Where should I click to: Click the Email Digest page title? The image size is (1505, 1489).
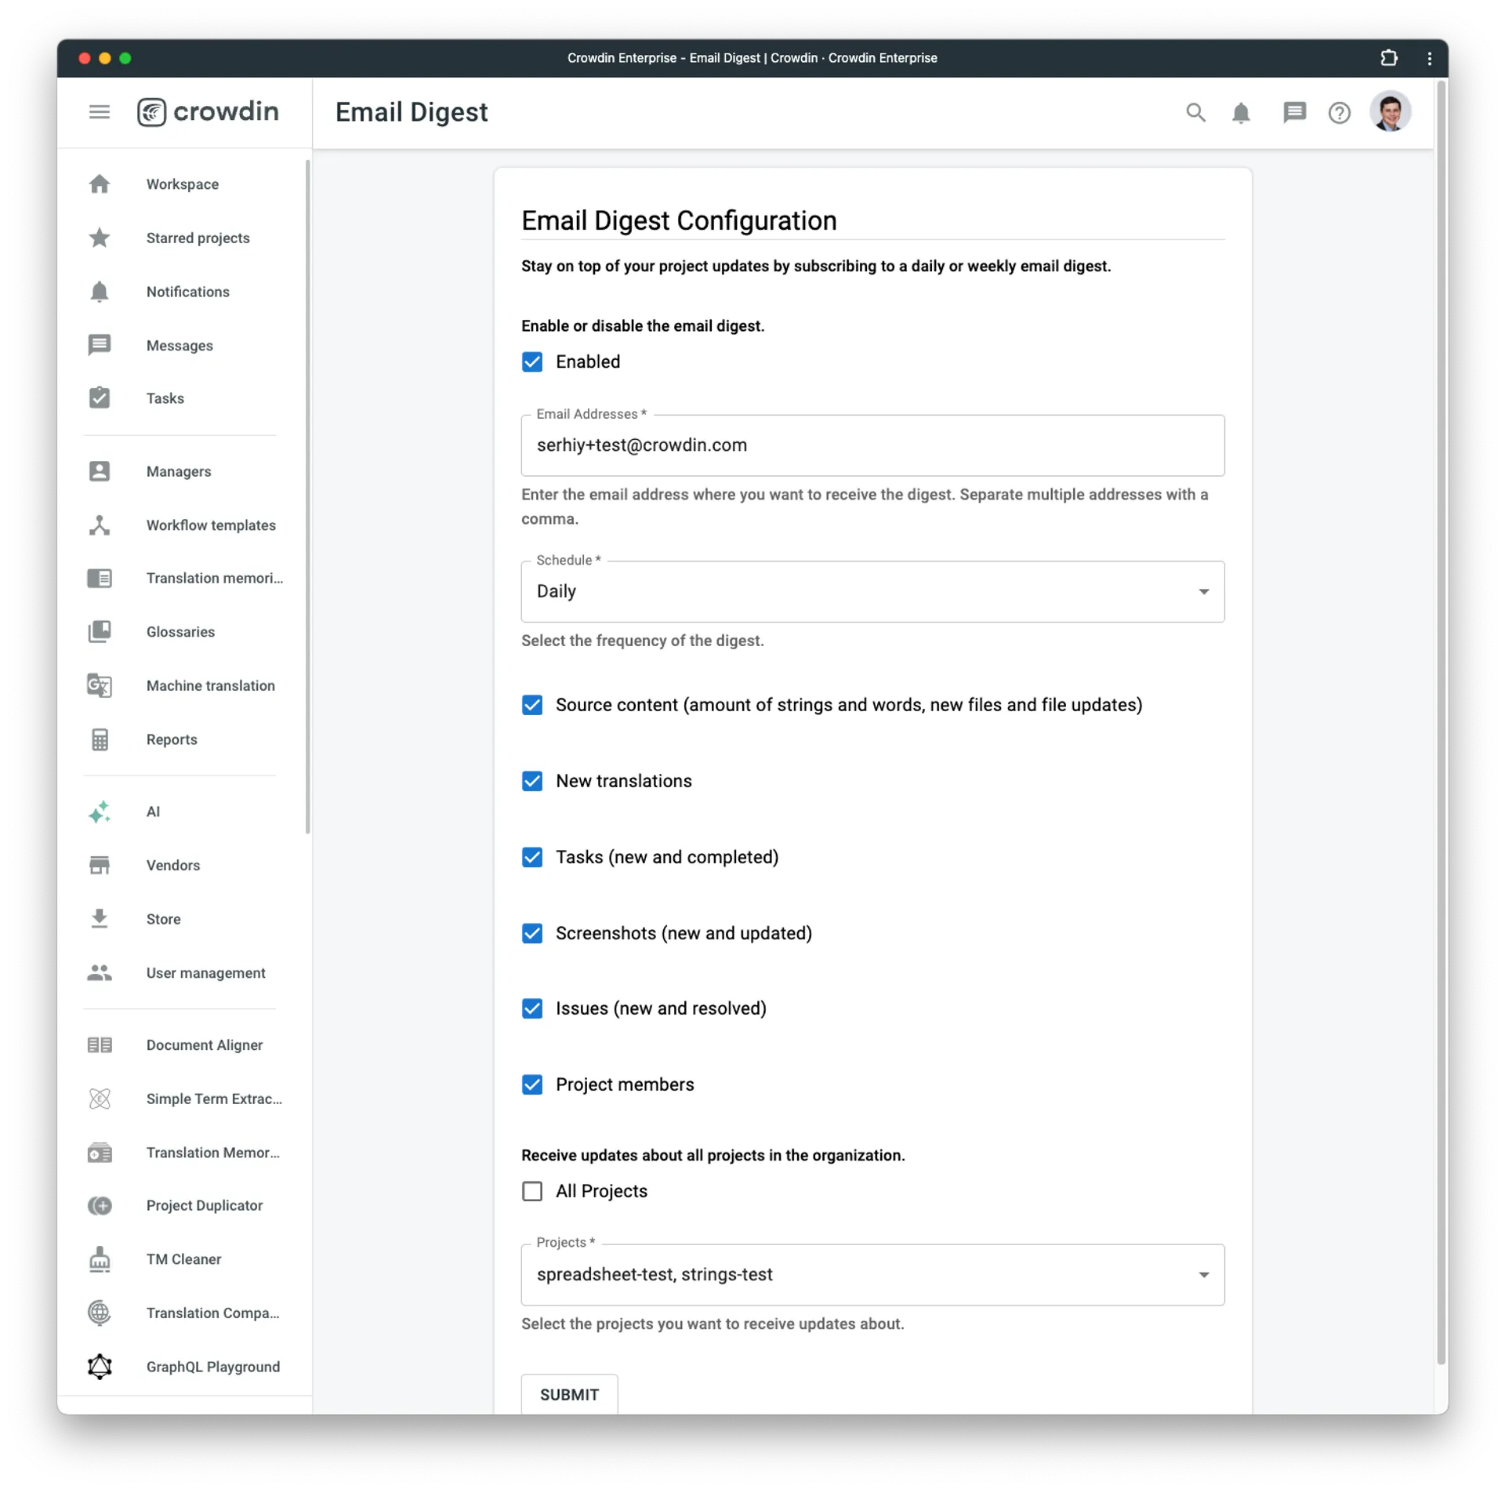[x=412, y=112]
